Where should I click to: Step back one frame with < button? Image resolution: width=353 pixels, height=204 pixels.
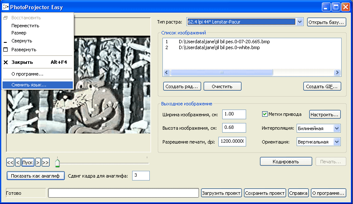[x=18, y=162]
